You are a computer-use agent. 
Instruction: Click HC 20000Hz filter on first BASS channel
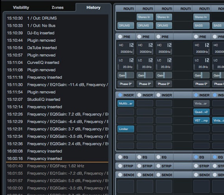tap(202, 48)
